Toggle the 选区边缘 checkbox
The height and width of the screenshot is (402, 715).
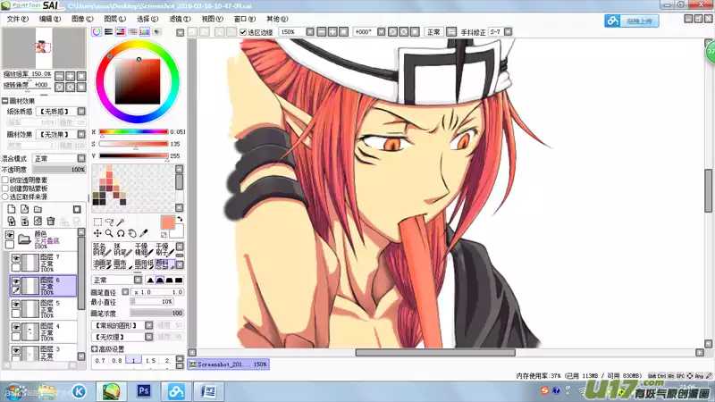tap(243, 32)
